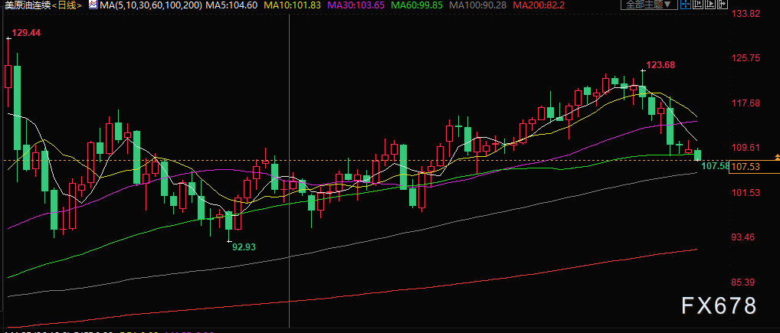Select the magenta MA30:103.65 label
Screen dimensions: 780x333
(354, 5)
